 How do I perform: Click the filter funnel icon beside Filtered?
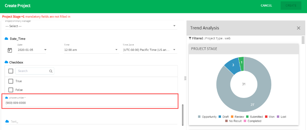pyautogui.click(x=190, y=38)
